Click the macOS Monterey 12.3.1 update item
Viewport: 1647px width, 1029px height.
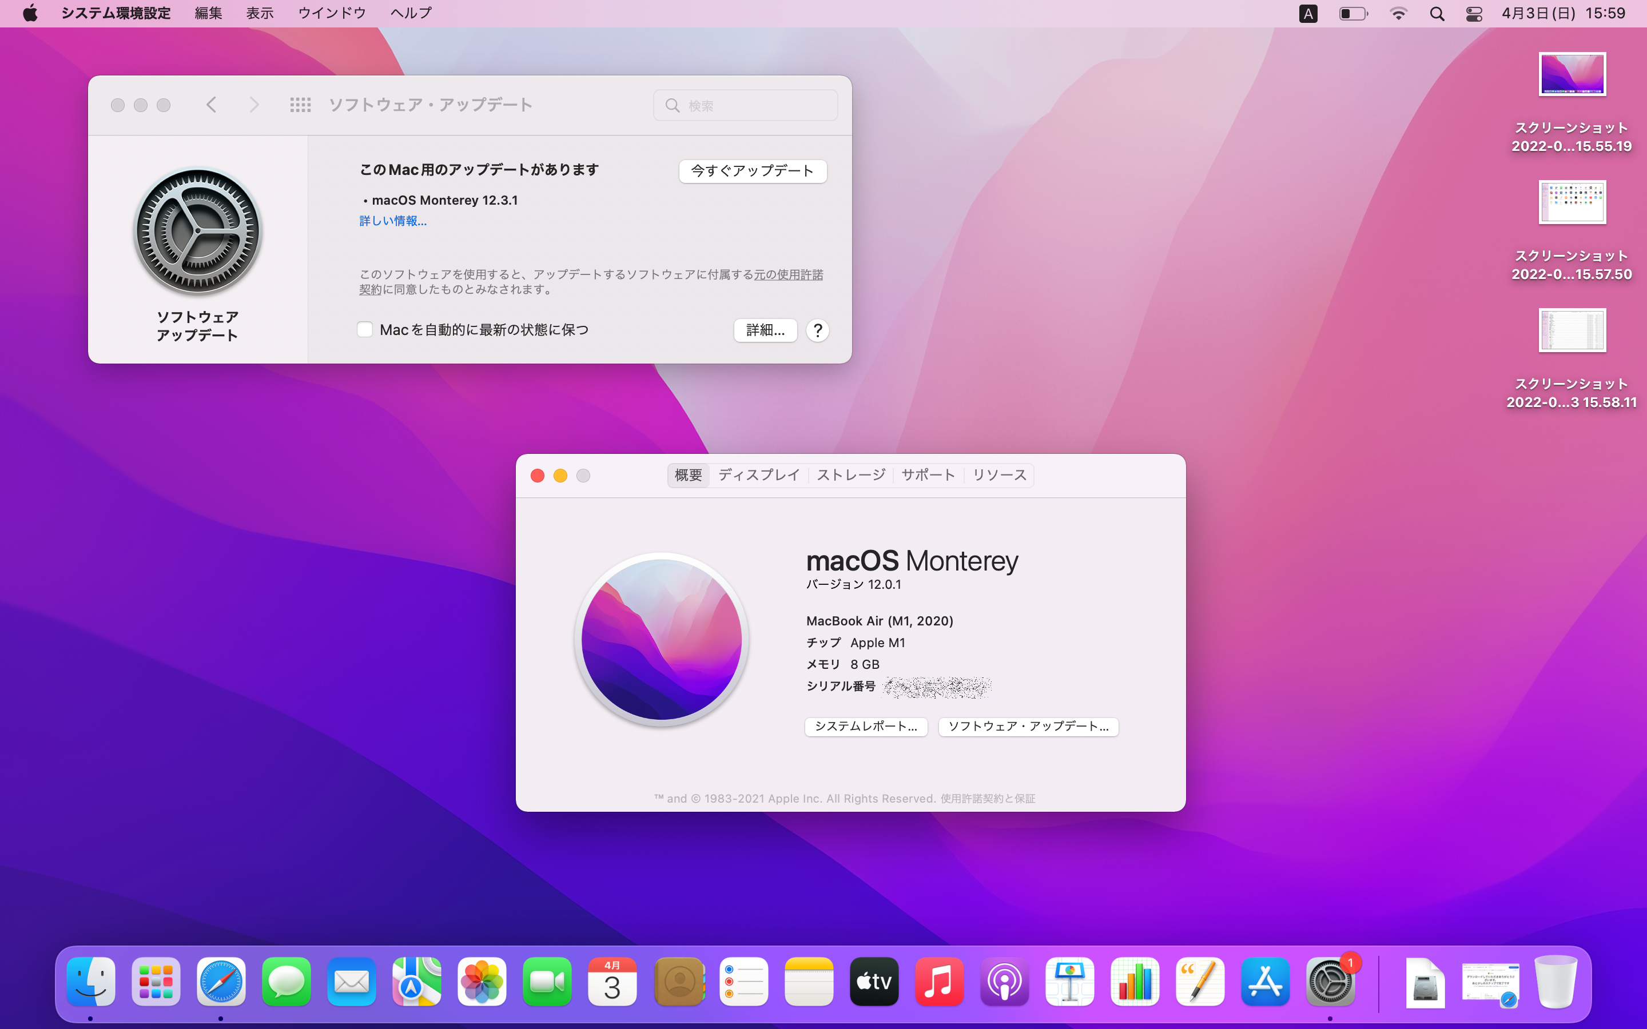coord(444,200)
